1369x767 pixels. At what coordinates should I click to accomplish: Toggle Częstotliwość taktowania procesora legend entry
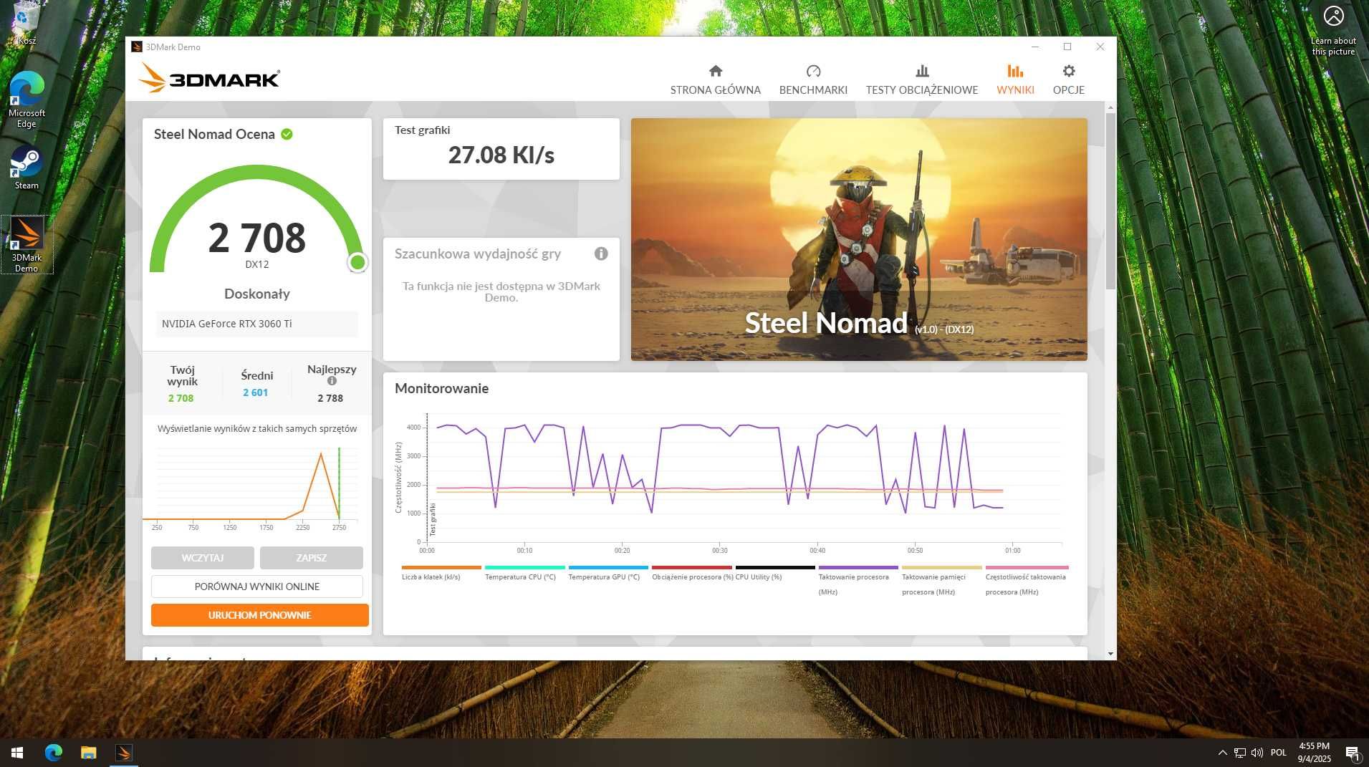click(1026, 581)
